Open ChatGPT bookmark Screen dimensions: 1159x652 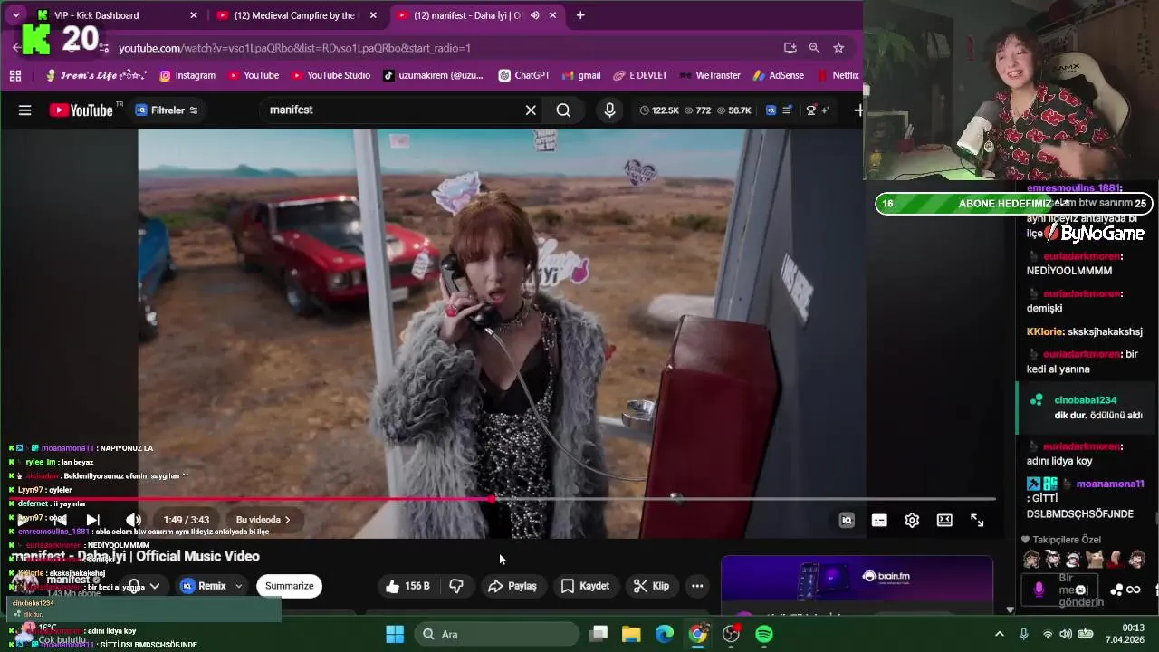point(523,75)
